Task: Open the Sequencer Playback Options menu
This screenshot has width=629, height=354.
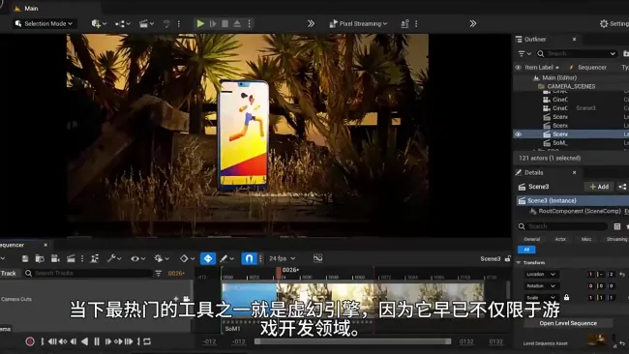Action: [x=162, y=258]
